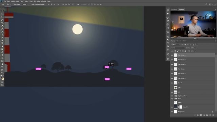
Task: Select the Eyedropper tool
Action: point(2,26)
